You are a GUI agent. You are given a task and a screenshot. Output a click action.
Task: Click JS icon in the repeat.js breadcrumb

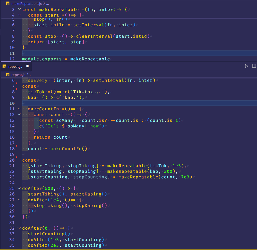[8, 75]
